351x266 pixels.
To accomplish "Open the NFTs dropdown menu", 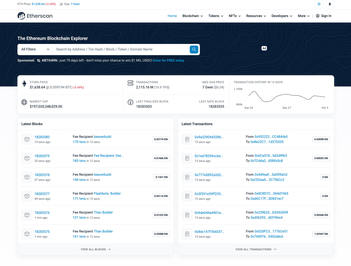I will [235, 16].
